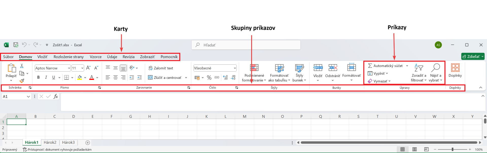Switch to Hárok2 sheet tab
The width and height of the screenshot is (487, 153).
pyautogui.click(x=50, y=142)
